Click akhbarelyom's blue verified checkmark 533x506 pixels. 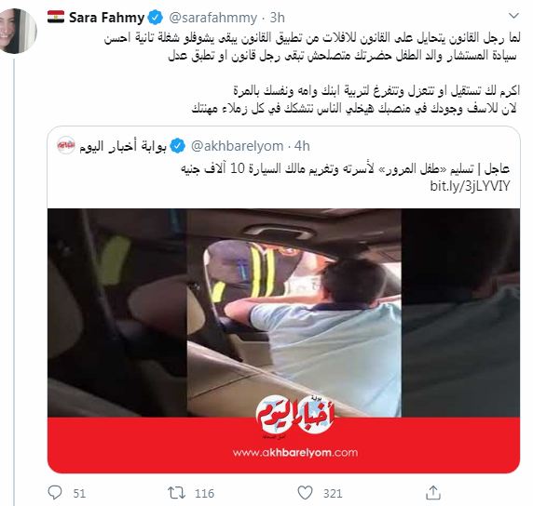[x=177, y=146]
